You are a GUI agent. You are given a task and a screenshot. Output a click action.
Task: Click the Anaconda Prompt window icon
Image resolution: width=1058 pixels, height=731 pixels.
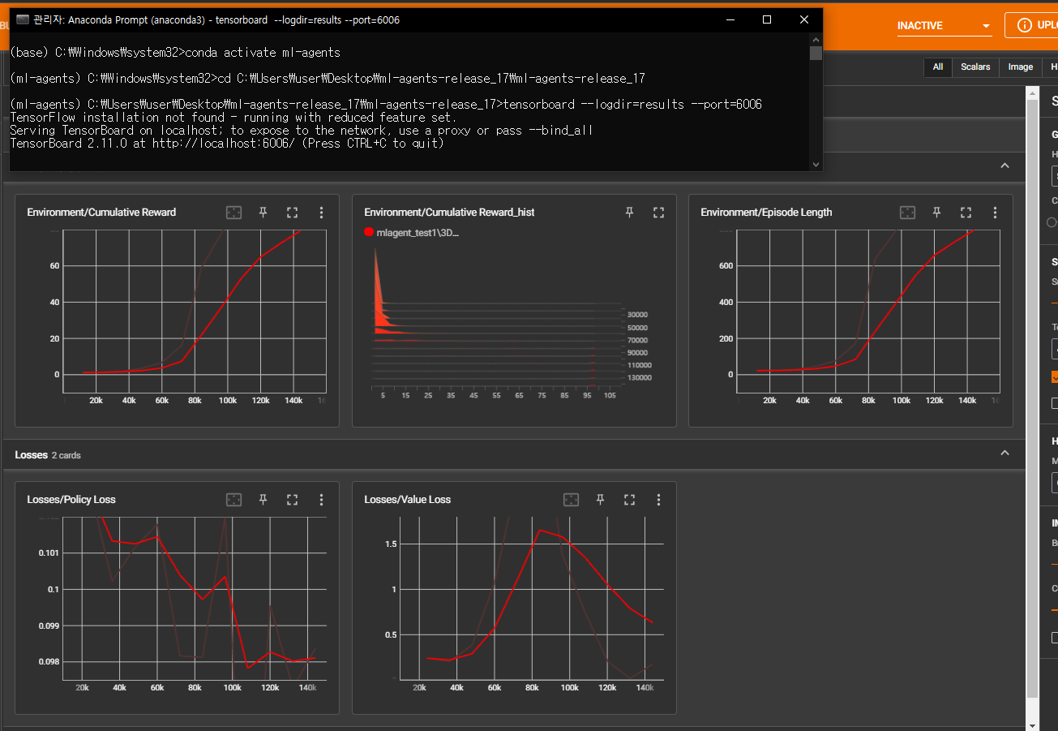pyautogui.click(x=22, y=19)
